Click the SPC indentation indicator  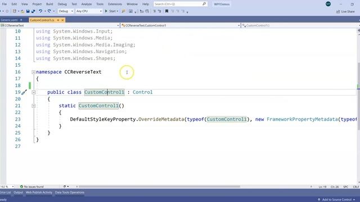point(345,187)
